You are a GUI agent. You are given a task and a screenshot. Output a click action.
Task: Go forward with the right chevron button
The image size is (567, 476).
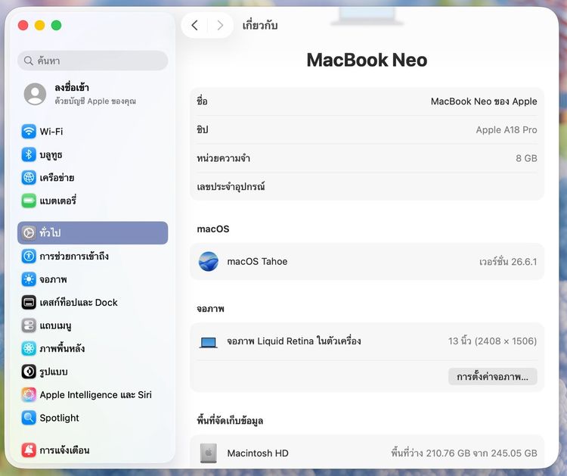[x=220, y=25]
